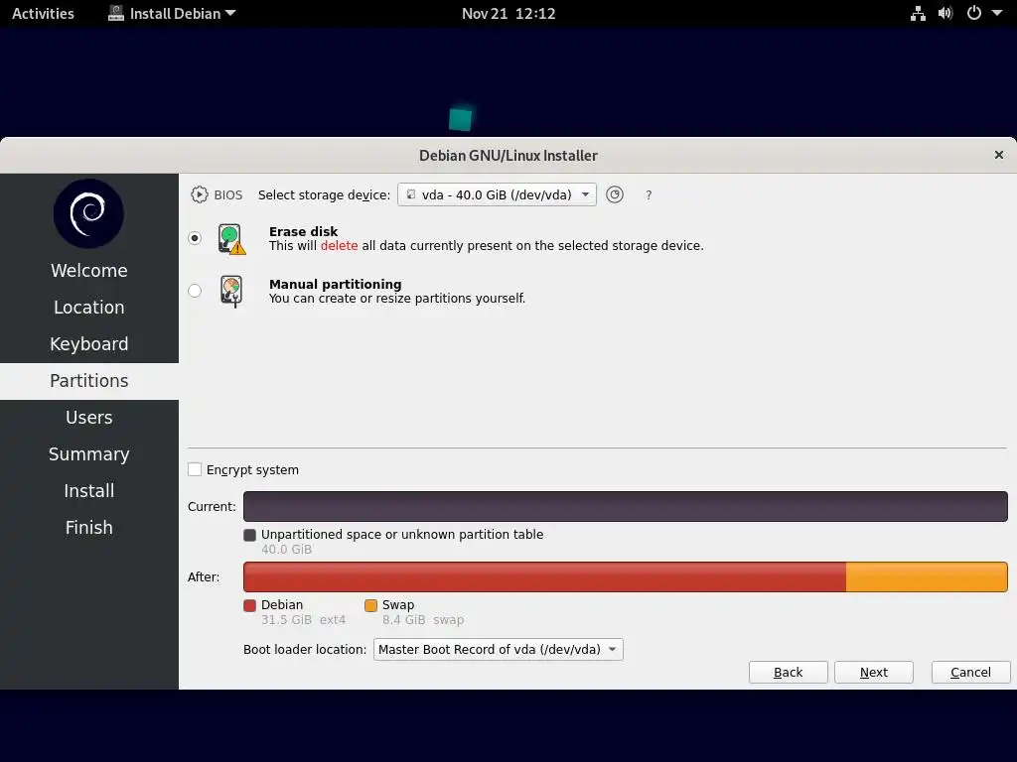Screen dimensions: 1017x762
Task: Go to the Users step
Action: coord(88,418)
